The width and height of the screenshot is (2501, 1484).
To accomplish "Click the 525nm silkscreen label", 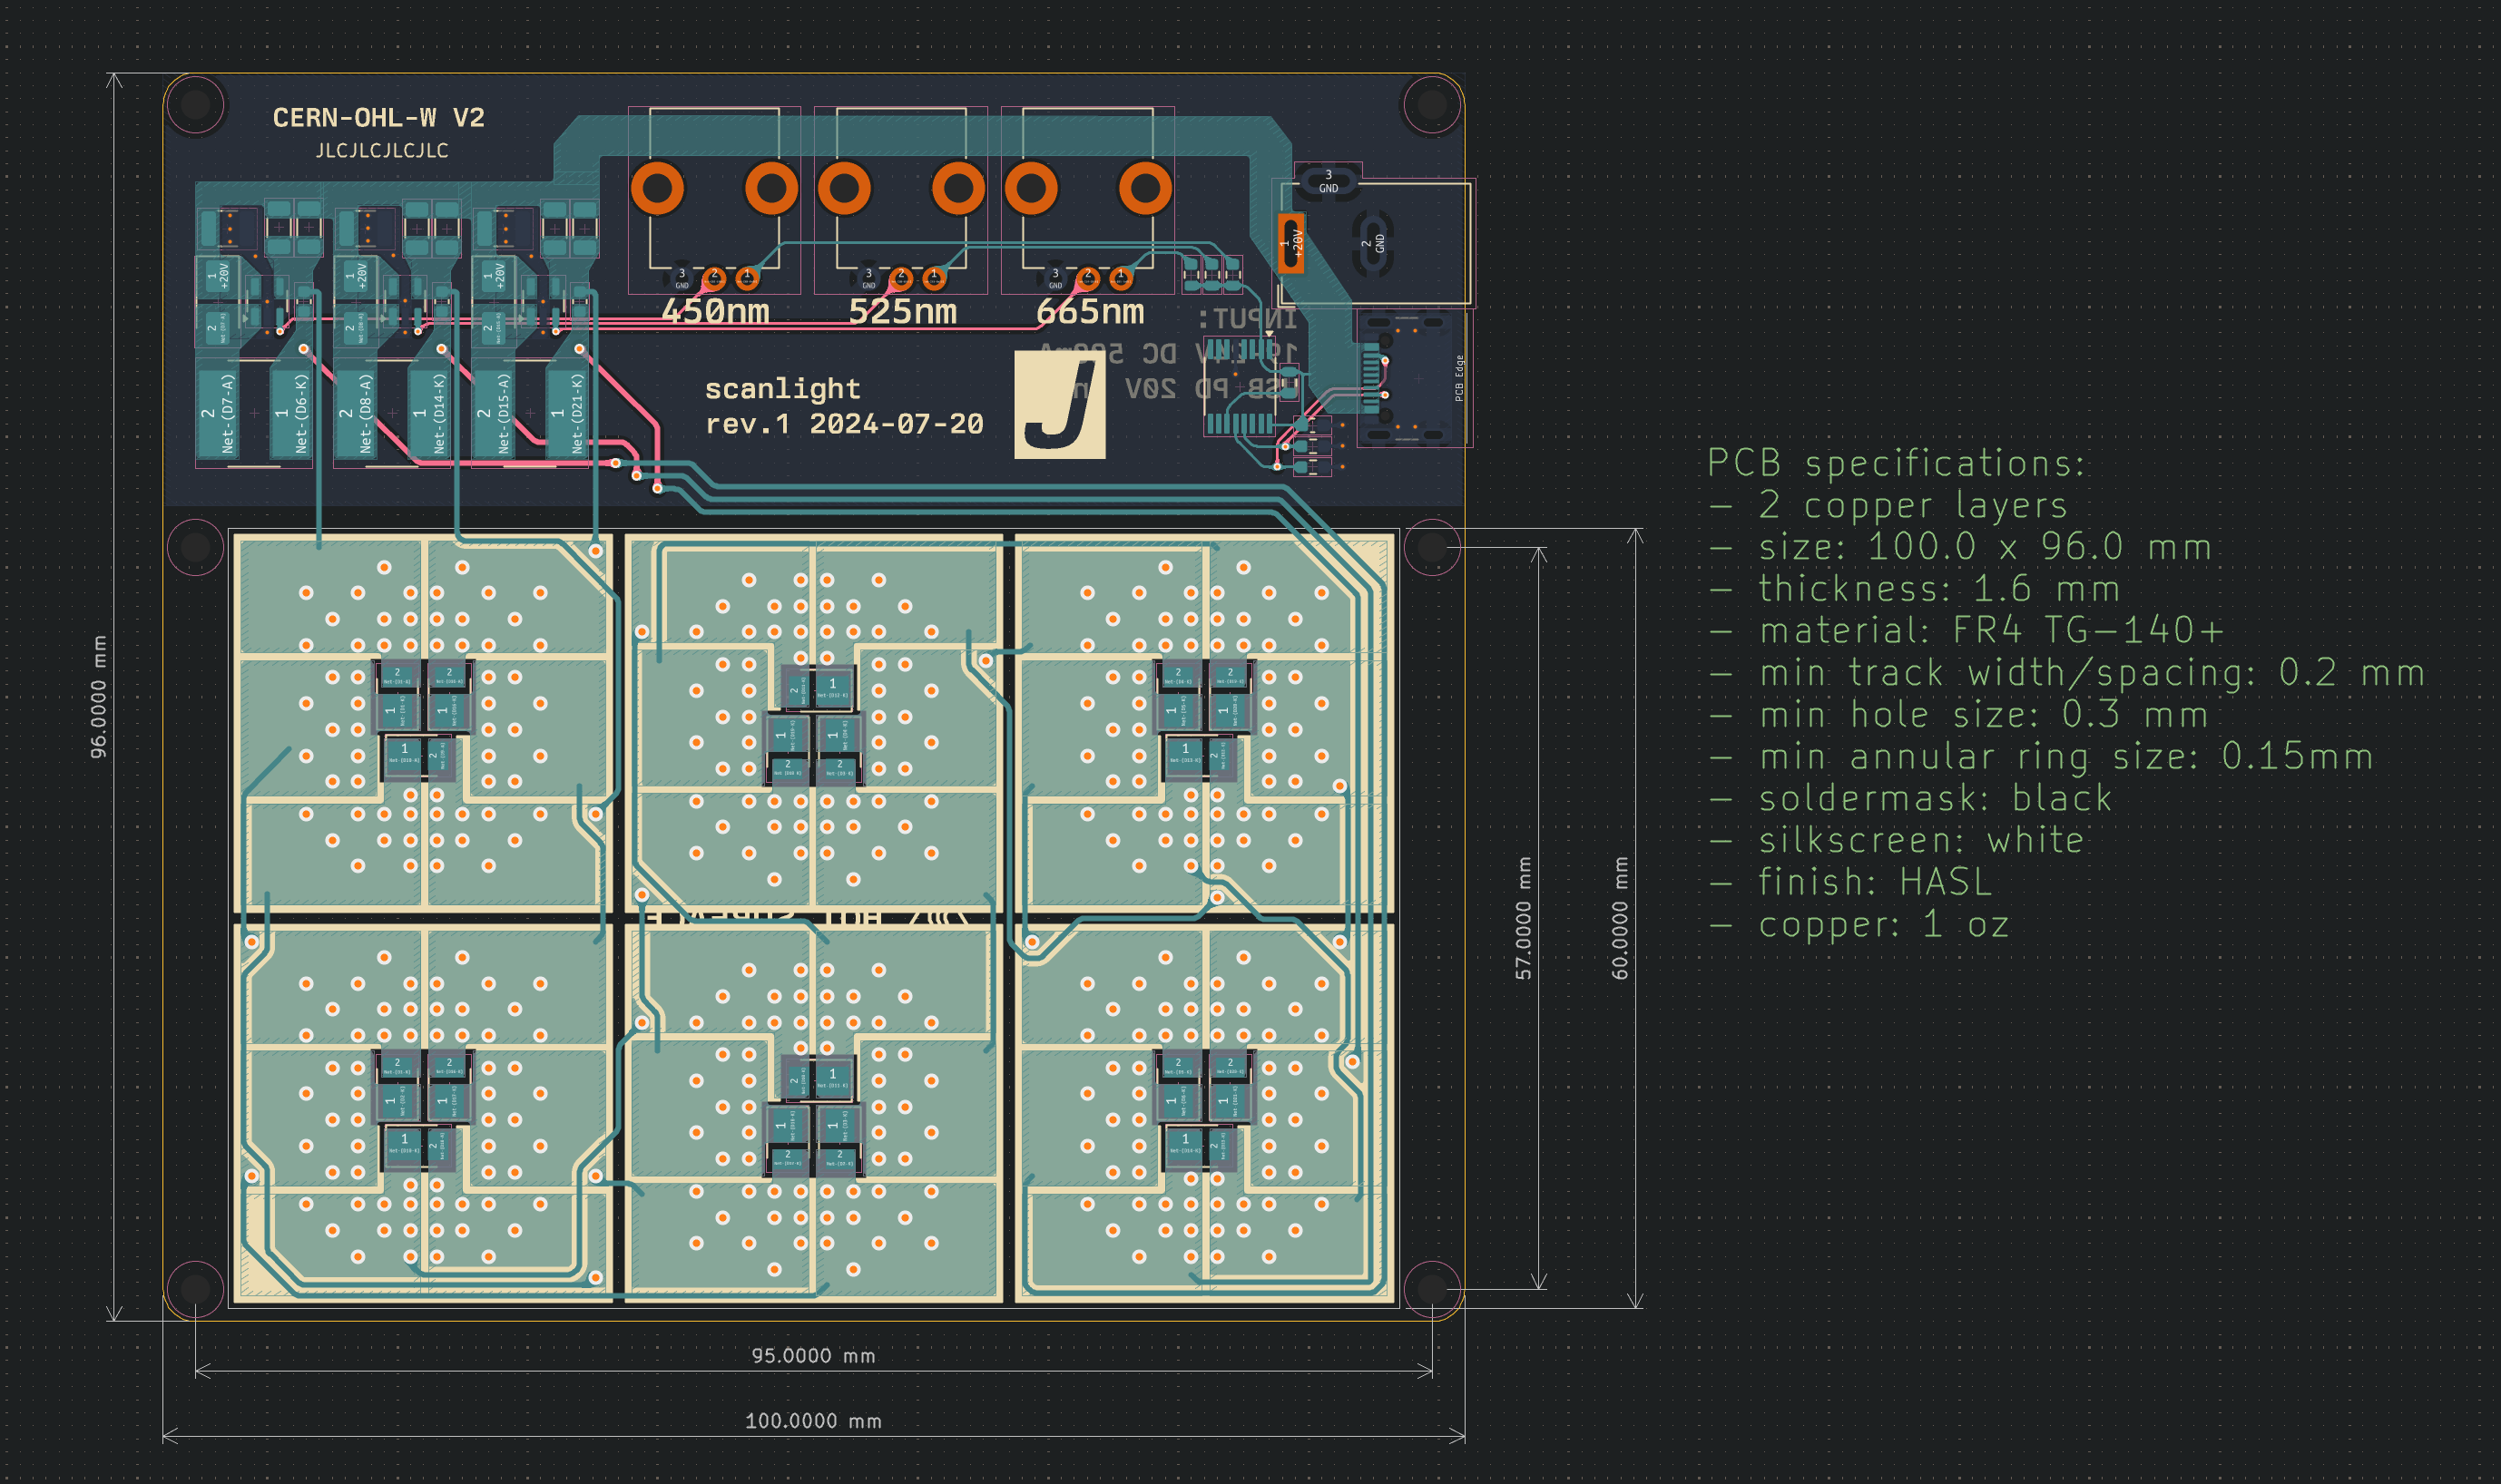I will tap(902, 312).
